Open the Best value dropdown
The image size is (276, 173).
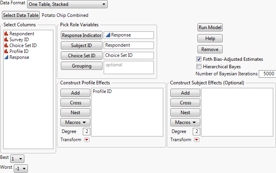click(17, 158)
